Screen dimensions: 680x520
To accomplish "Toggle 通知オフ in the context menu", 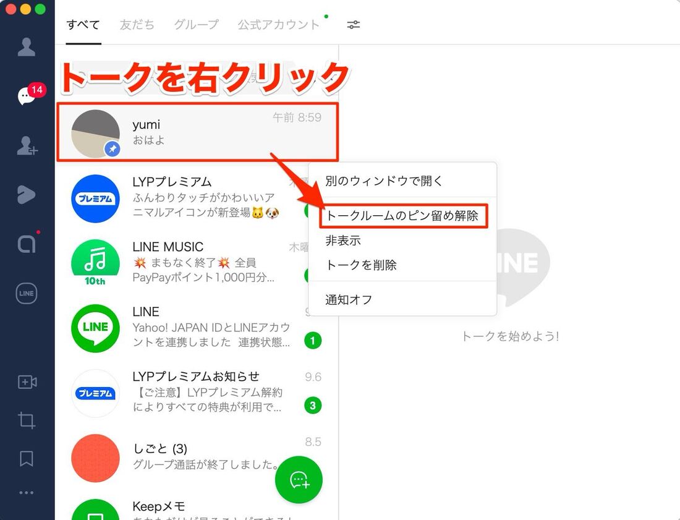I will coord(349,300).
